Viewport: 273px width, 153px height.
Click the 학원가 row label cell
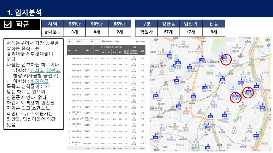click(146, 32)
